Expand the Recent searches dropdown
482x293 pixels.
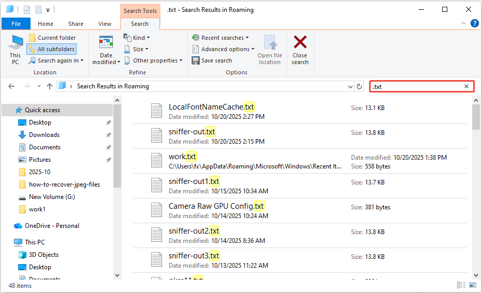coord(220,38)
